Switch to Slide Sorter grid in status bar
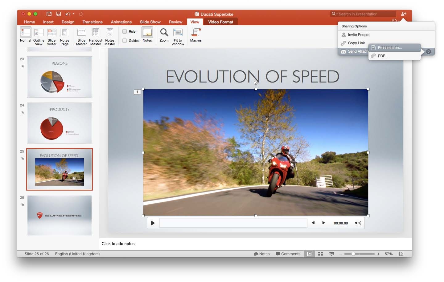The width and height of the screenshot is (444, 282). [x=320, y=254]
